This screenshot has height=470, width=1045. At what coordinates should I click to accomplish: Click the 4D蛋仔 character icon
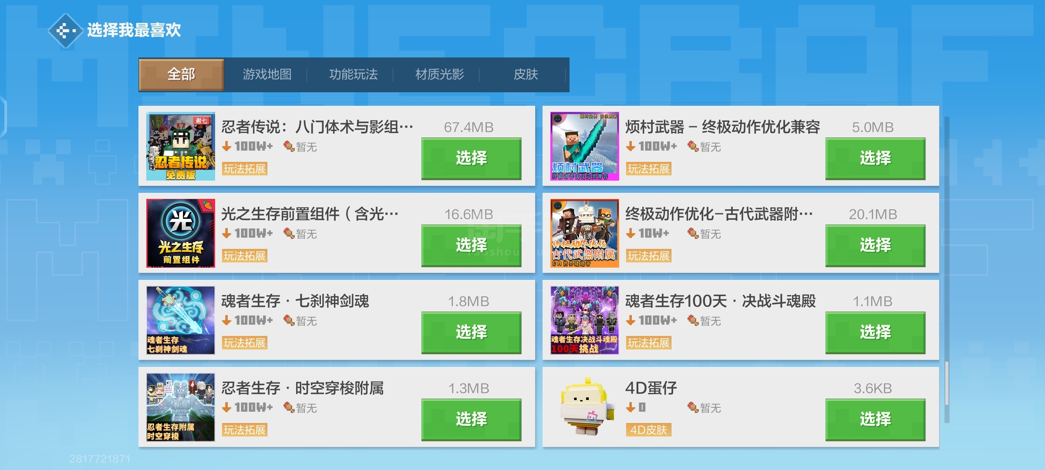point(585,407)
